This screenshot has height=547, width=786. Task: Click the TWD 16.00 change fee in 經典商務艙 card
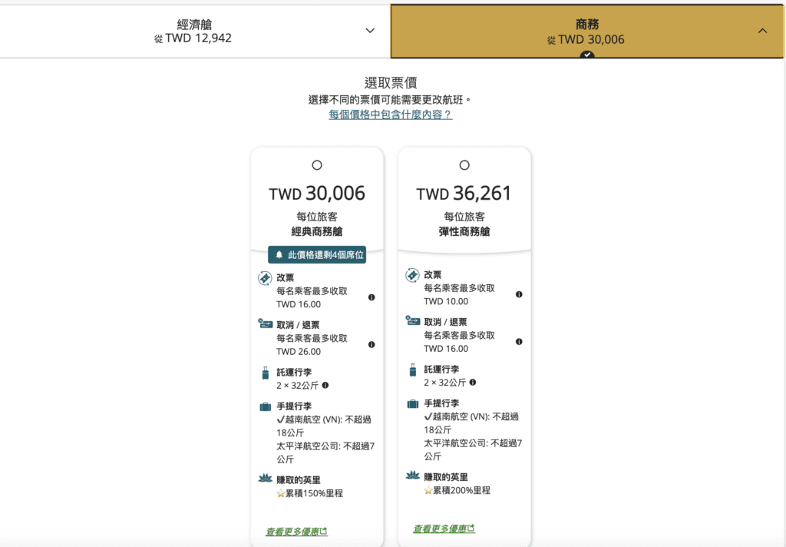coord(299,304)
